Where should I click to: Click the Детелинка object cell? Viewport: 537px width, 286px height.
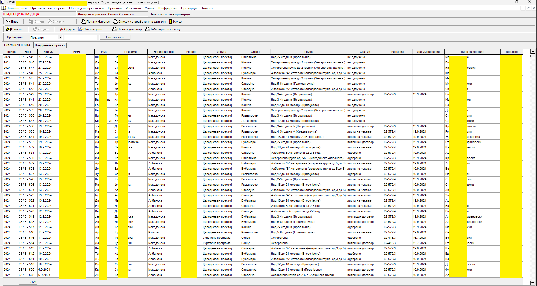(x=255, y=121)
